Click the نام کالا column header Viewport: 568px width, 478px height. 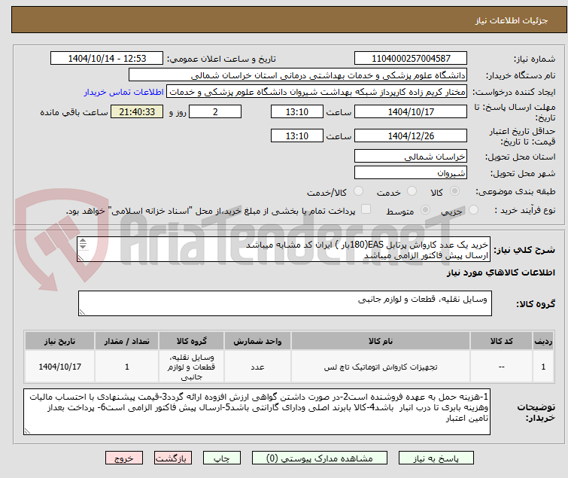point(381,341)
